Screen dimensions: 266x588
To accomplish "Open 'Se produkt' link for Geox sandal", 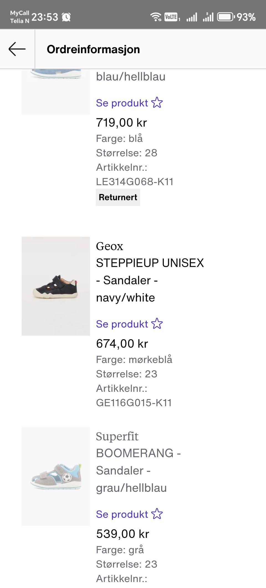I will tap(122, 324).
